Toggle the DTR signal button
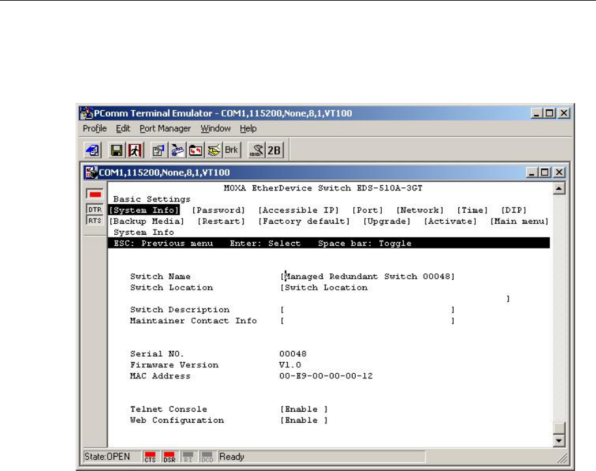 coord(95,209)
